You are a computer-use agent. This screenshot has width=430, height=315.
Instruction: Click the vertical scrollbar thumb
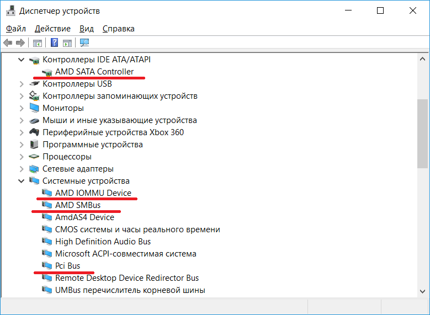click(x=422, y=132)
